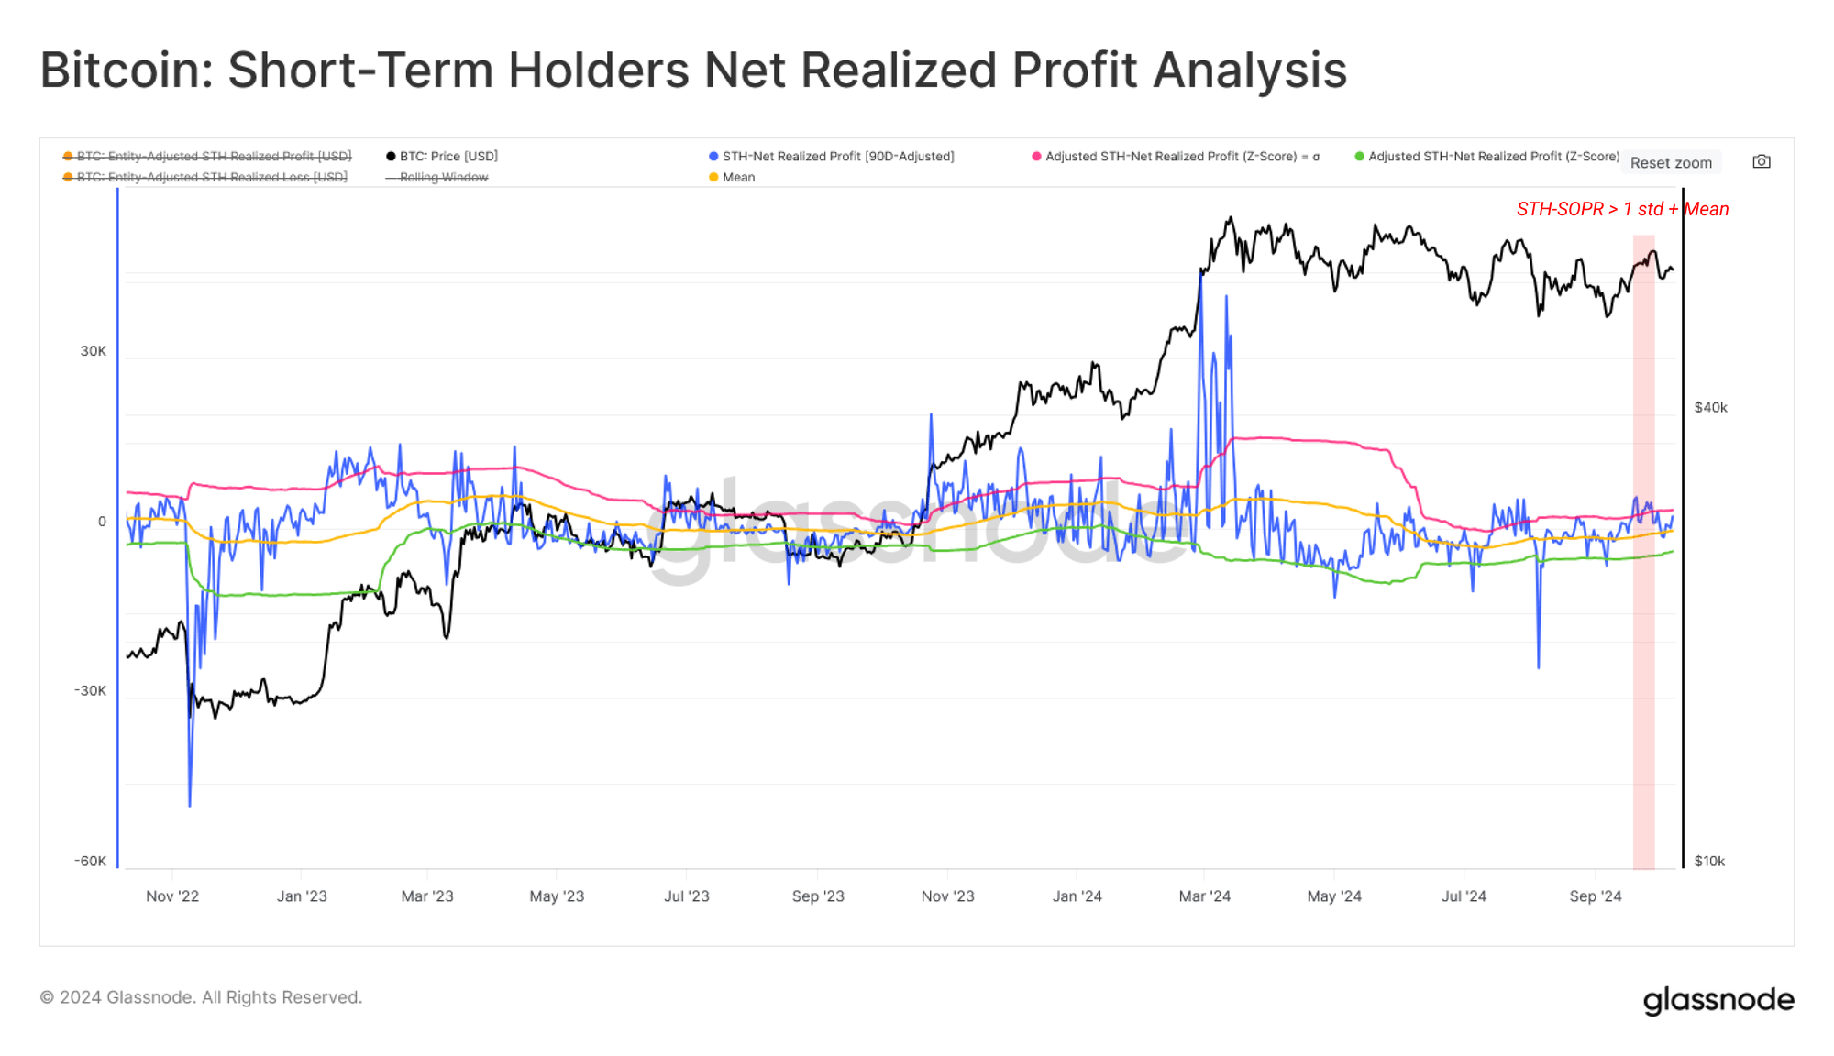Image resolution: width=1834 pixels, height=1056 pixels.
Task: Hide the Mean legend series
Action: (x=732, y=177)
